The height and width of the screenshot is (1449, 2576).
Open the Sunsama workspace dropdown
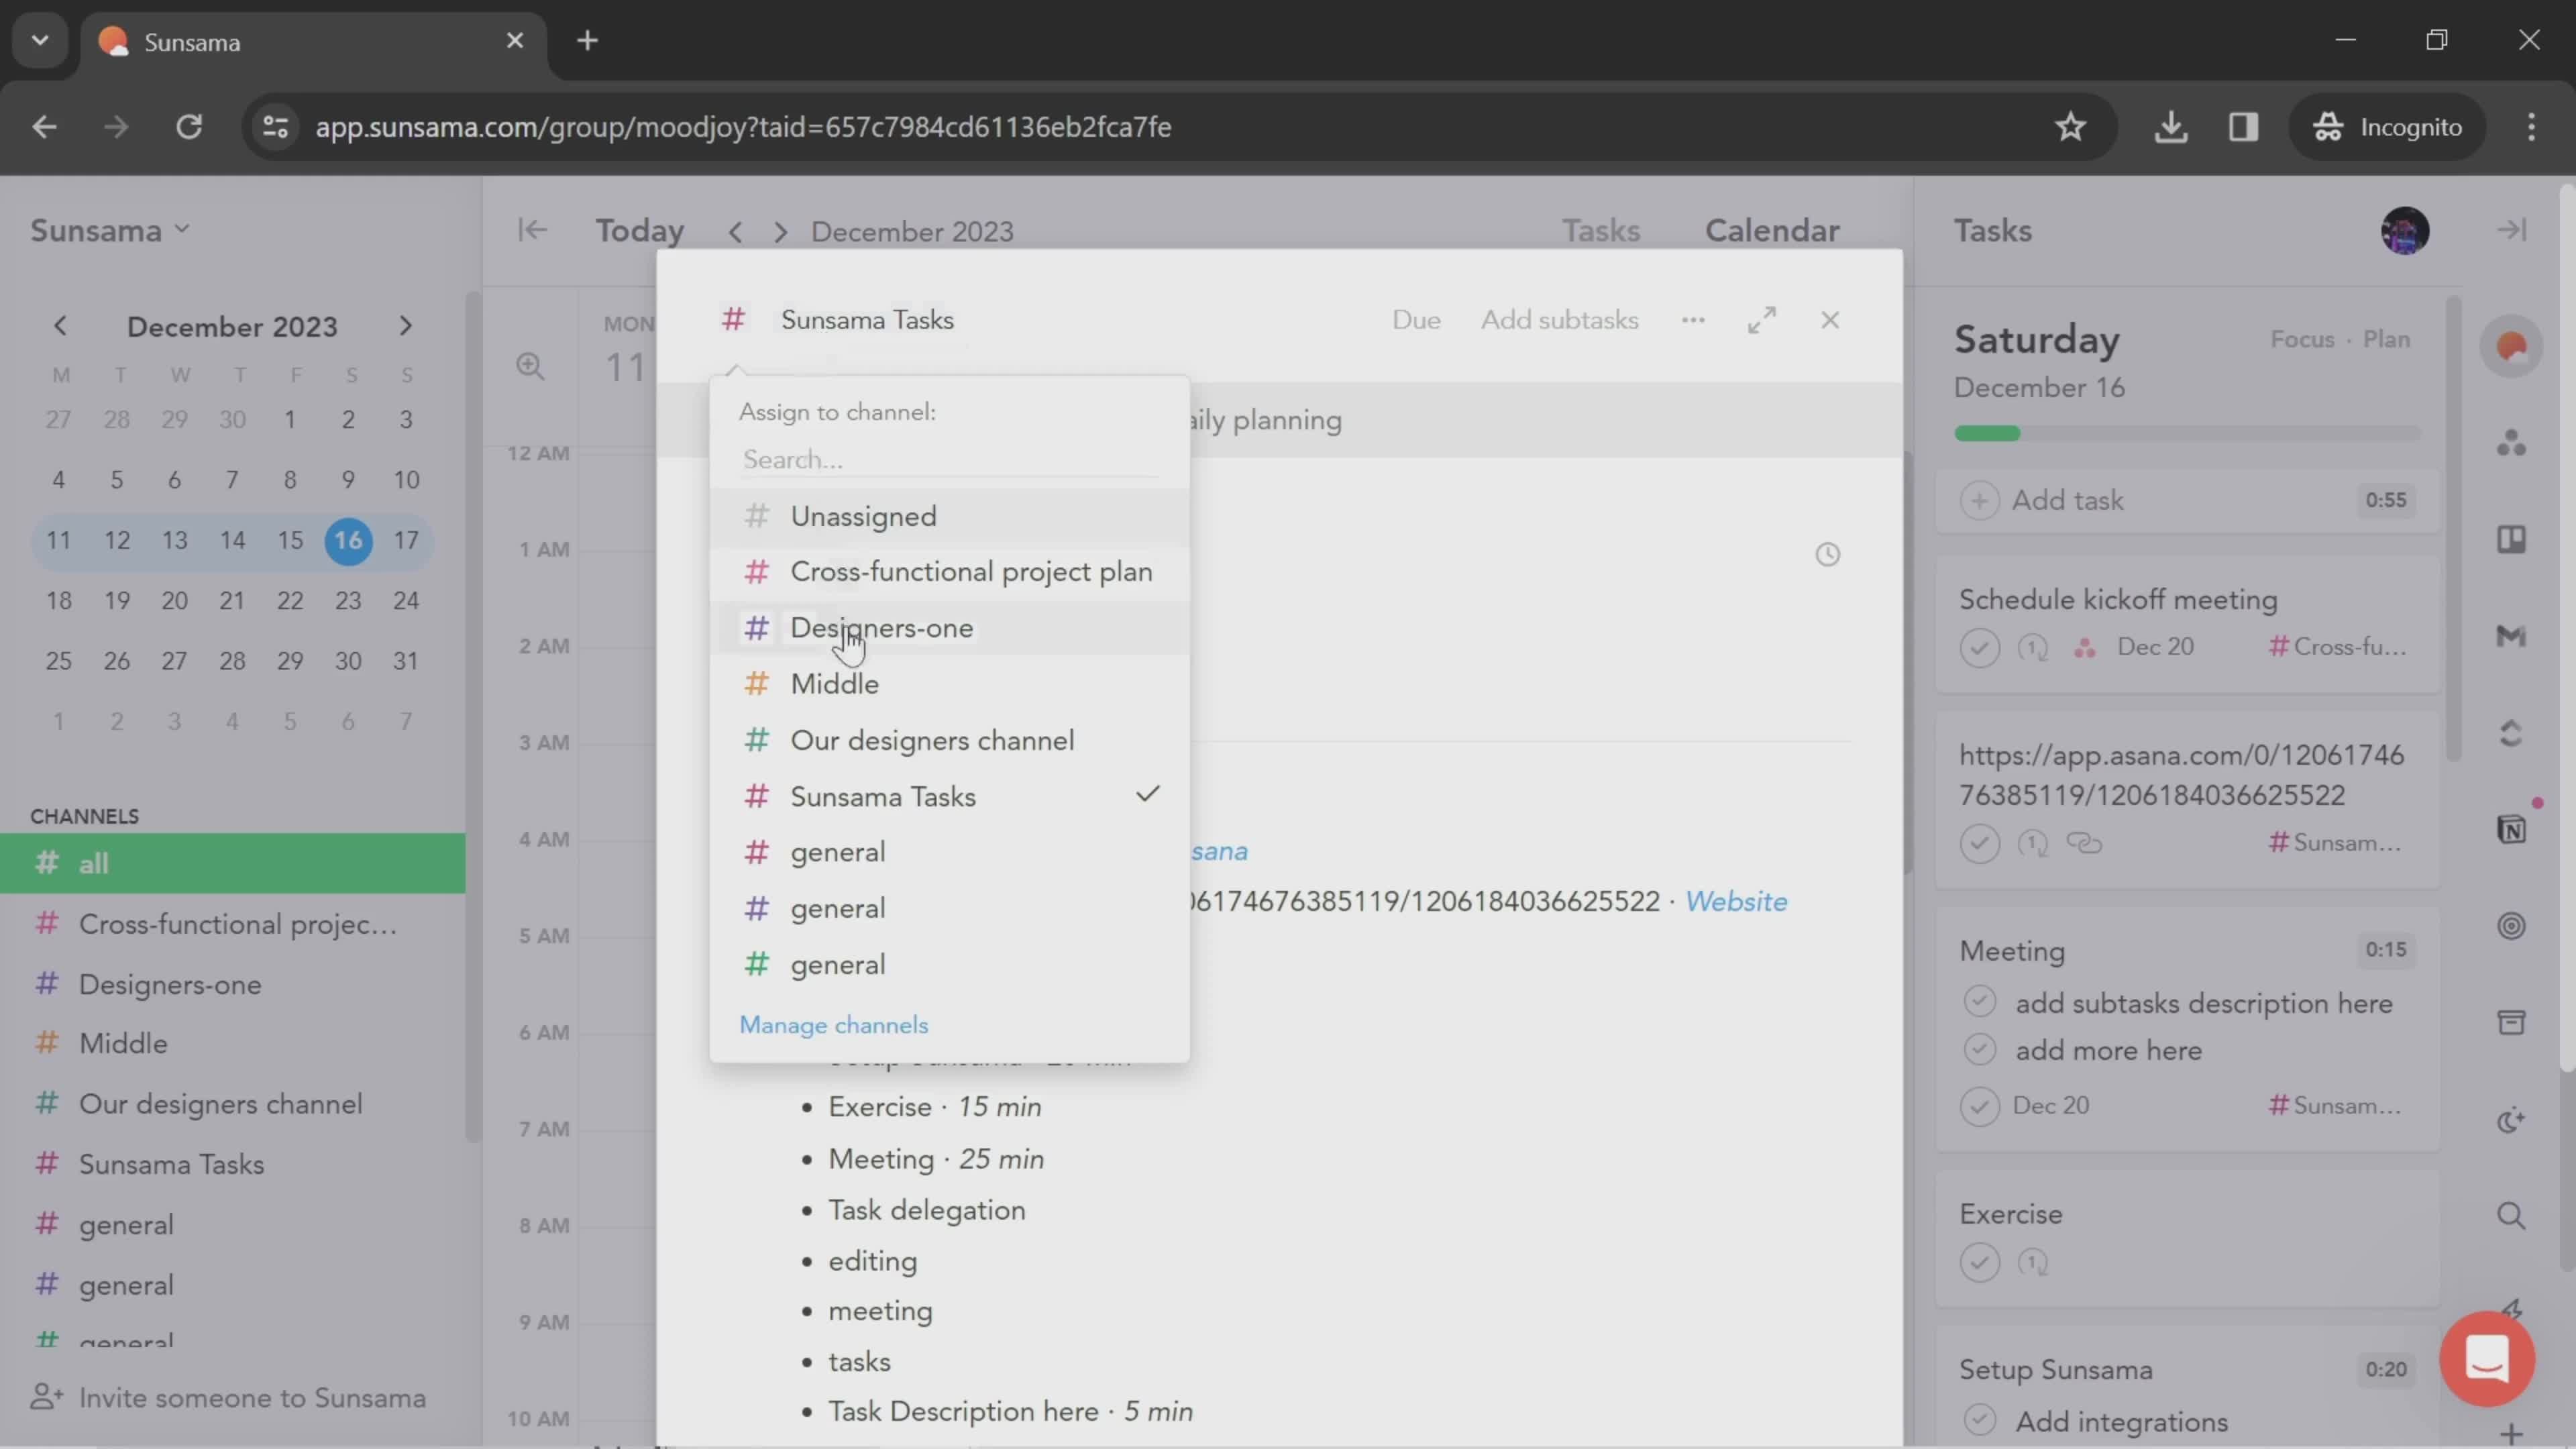click(x=110, y=231)
